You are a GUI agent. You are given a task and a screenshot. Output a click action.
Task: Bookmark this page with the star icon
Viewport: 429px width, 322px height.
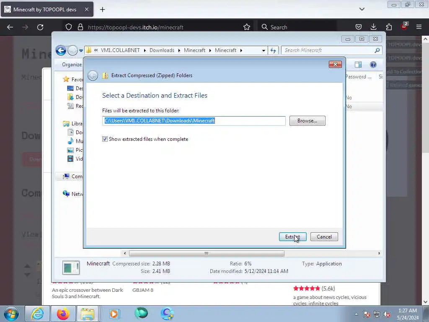pos(246,27)
